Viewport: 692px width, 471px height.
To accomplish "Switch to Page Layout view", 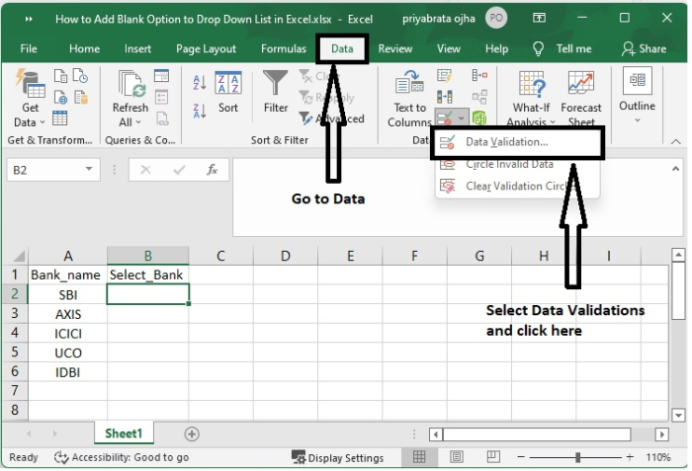I will click(457, 457).
